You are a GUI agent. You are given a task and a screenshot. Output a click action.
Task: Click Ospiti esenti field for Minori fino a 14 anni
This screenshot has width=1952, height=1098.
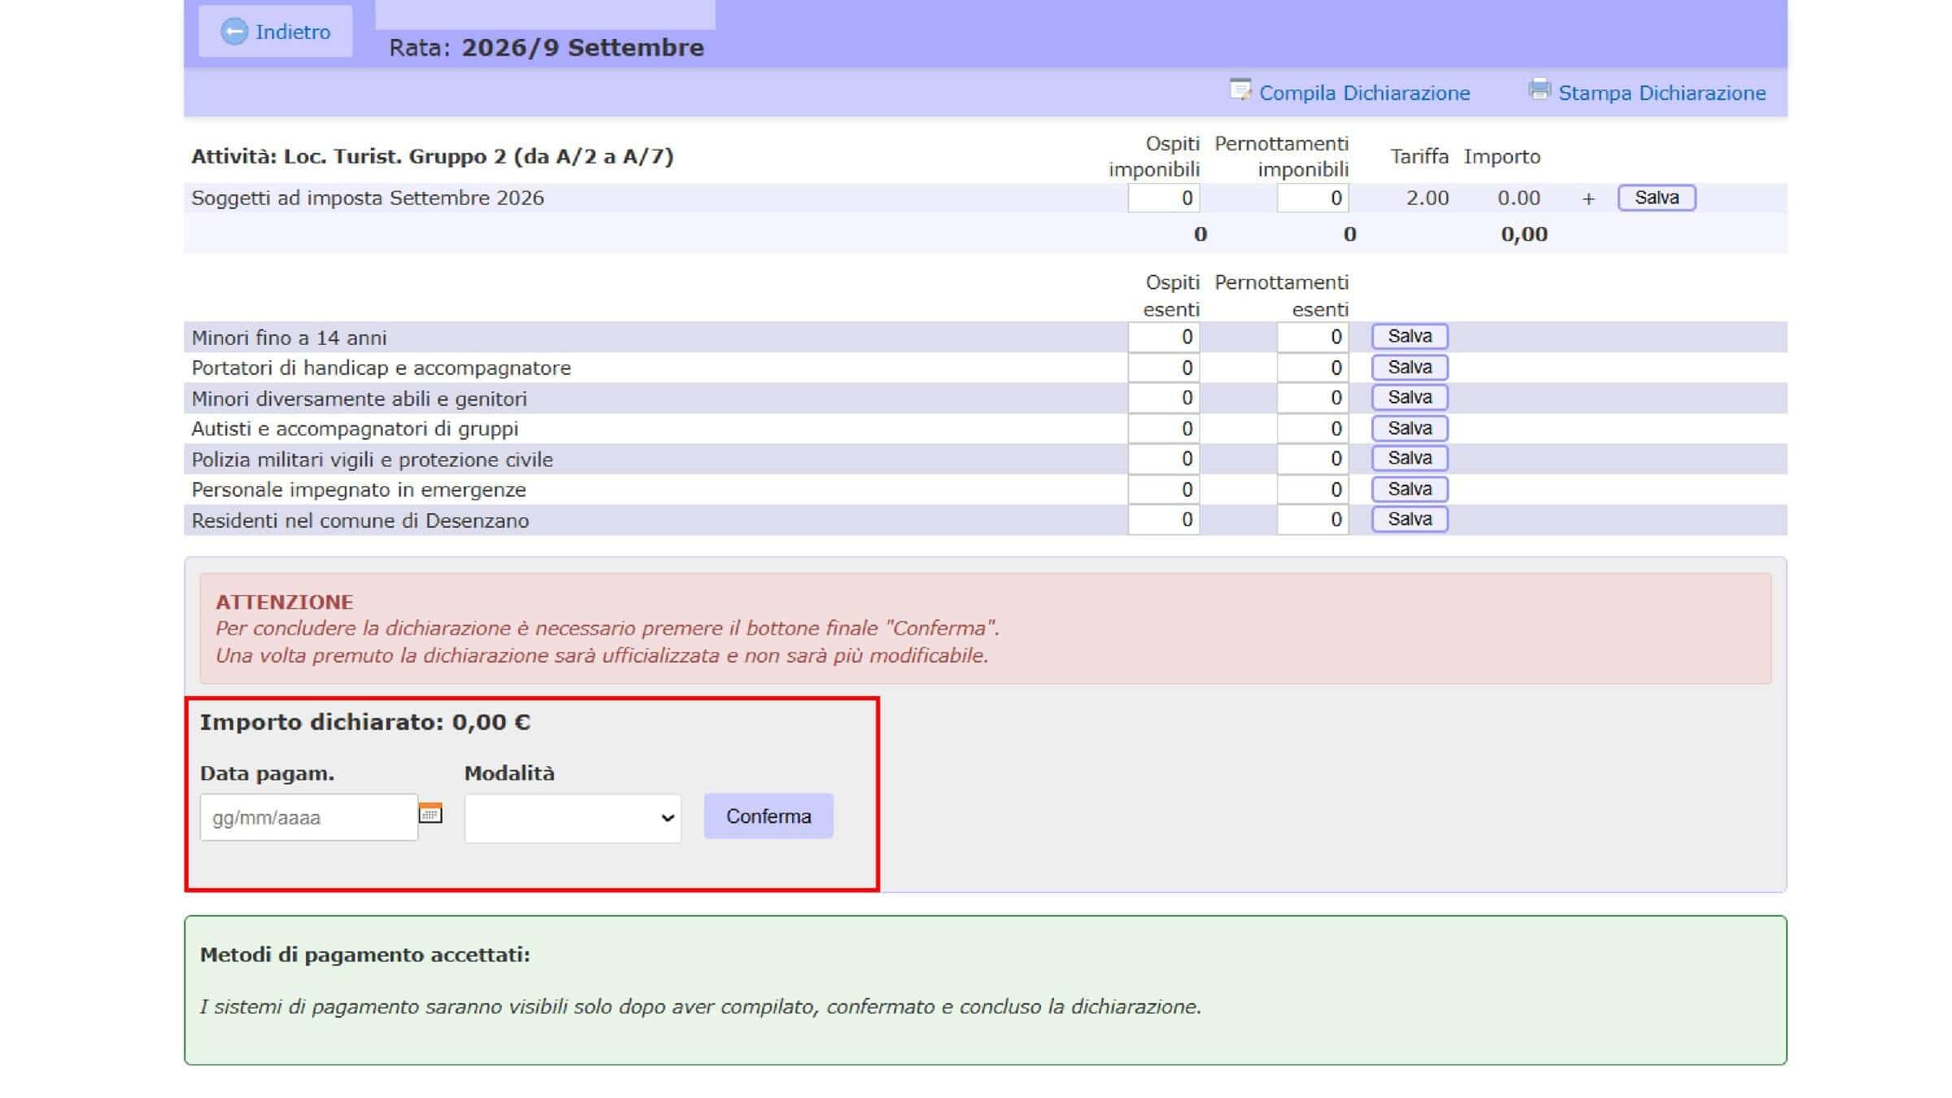[x=1164, y=337]
